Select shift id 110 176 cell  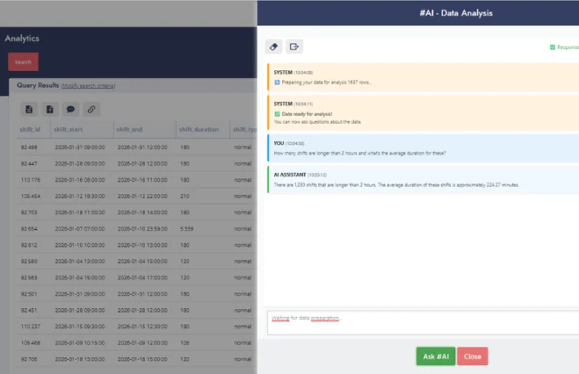[x=31, y=180]
